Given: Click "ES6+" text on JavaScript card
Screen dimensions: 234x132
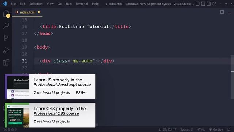Looking at the screenshot, I should click(x=80, y=93).
